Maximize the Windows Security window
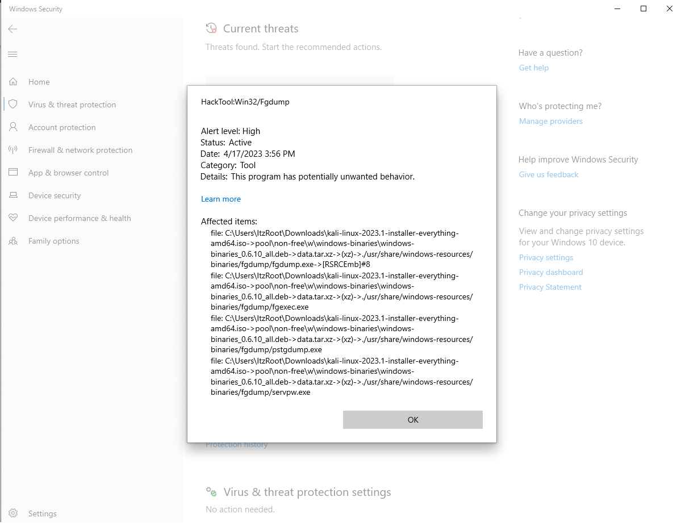677x526 pixels. point(643,9)
